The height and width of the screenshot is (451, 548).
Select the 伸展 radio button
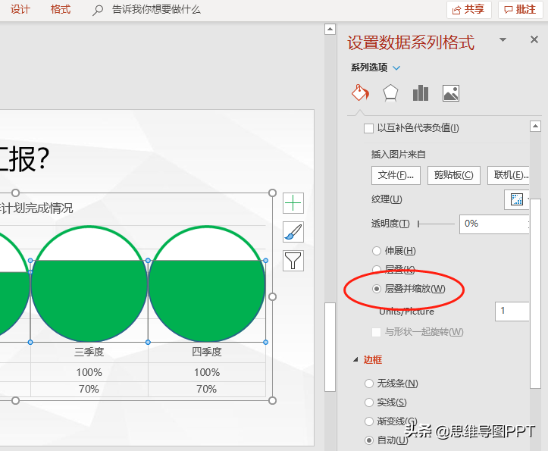point(377,251)
